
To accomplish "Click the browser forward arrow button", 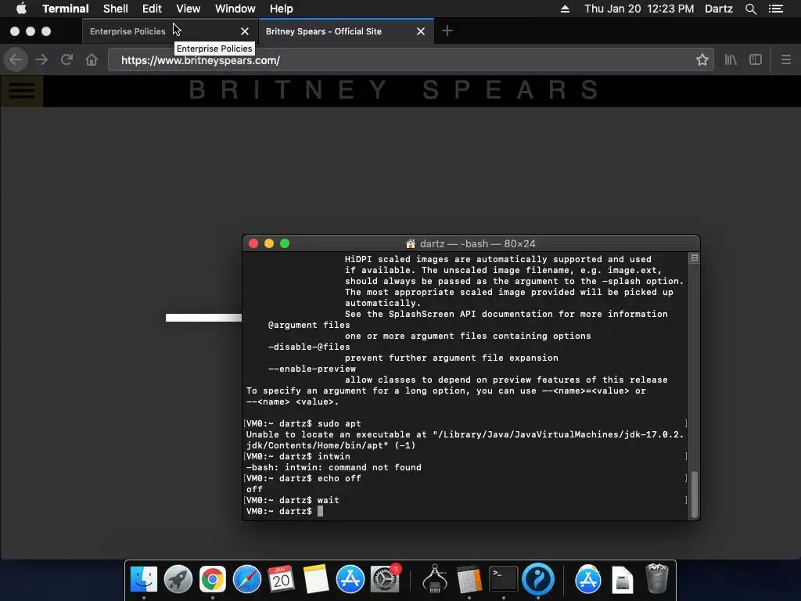I will (41, 59).
